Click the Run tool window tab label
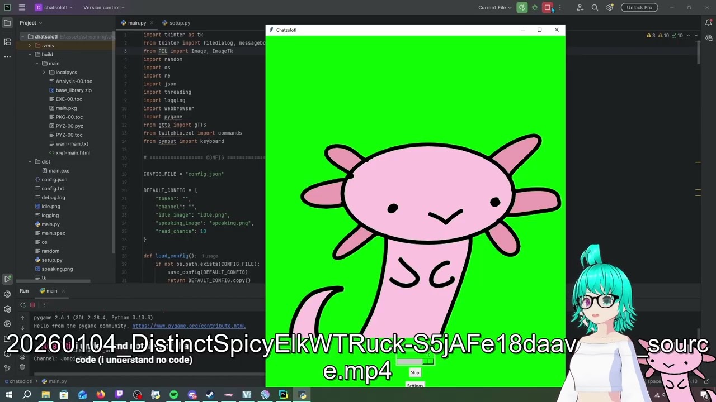716x402 pixels. coord(24,291)
